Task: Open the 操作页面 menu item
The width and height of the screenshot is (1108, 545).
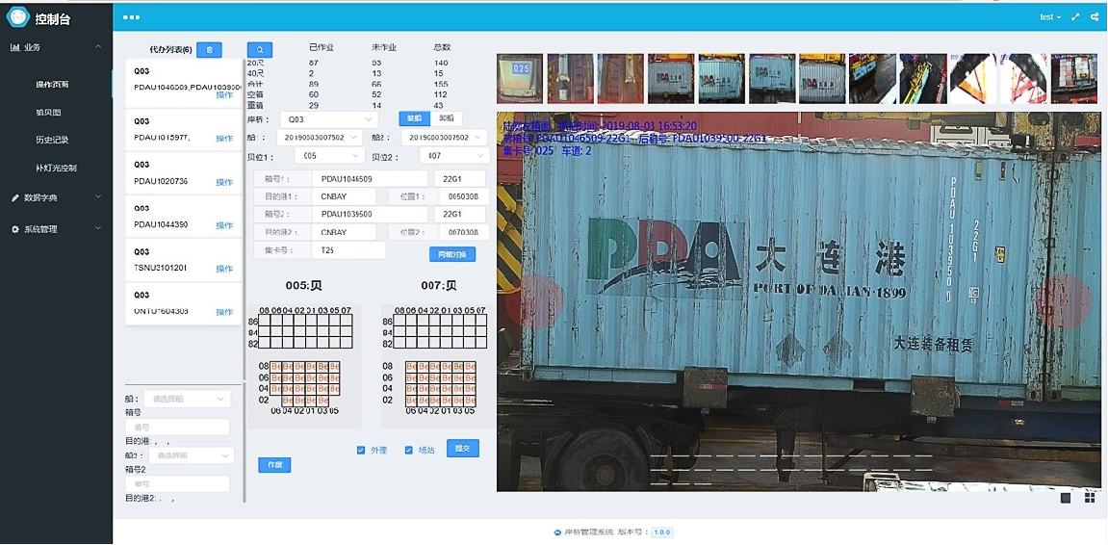Action: click(53, 84)
